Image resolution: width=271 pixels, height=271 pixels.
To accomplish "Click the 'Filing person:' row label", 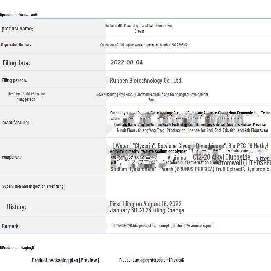I will pyautogui.click(x=15, y=80).
